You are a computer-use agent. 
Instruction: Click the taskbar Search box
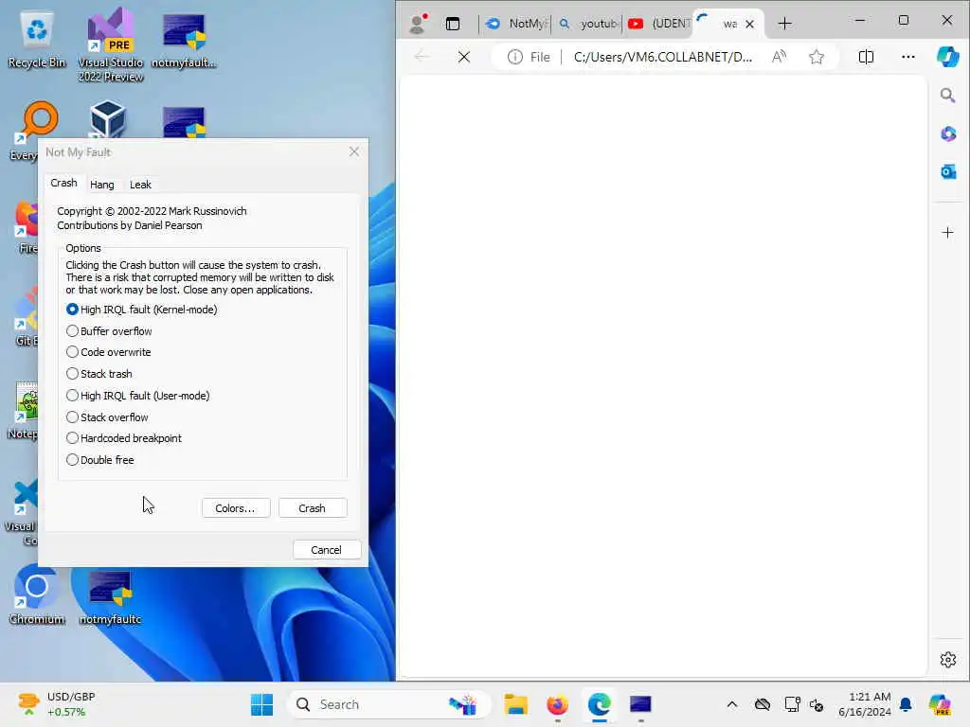(388, 704)
